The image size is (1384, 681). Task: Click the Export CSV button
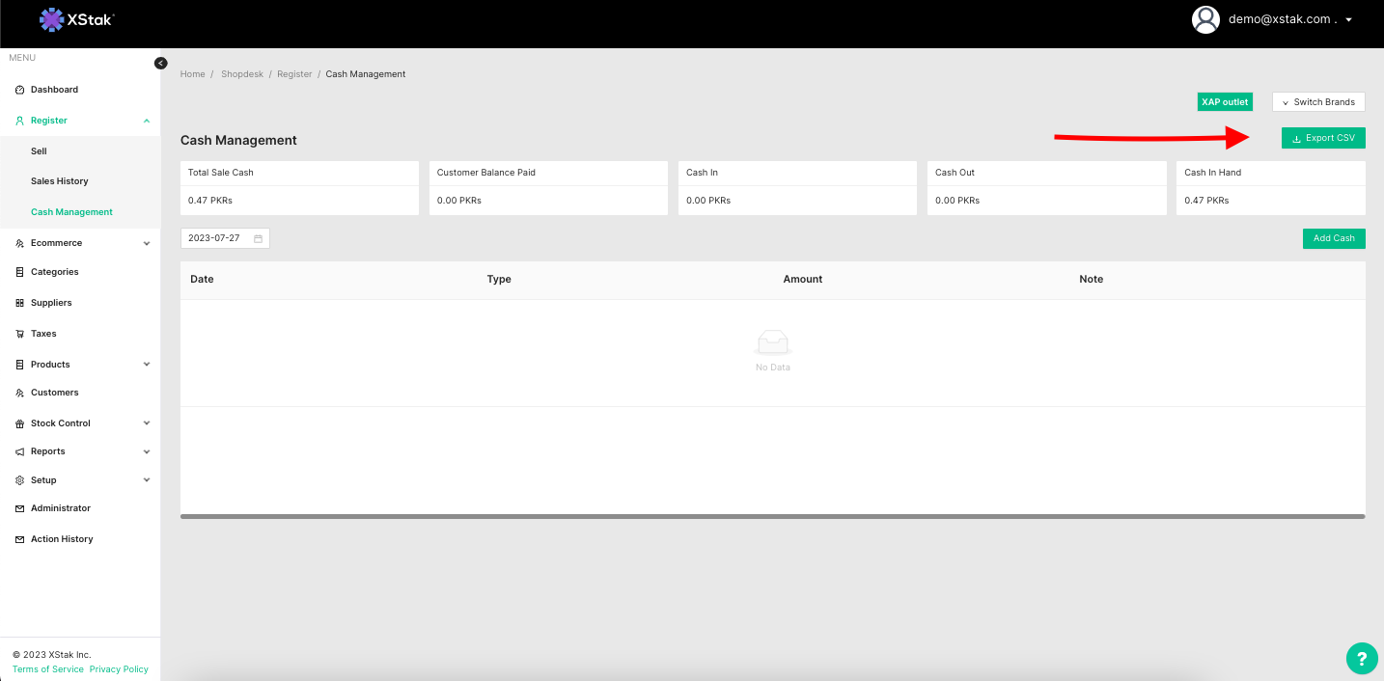(1323, 138)
